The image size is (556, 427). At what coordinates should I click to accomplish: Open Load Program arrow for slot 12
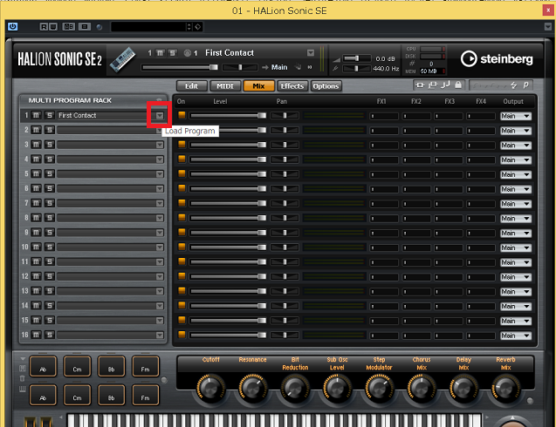(160, 276)
